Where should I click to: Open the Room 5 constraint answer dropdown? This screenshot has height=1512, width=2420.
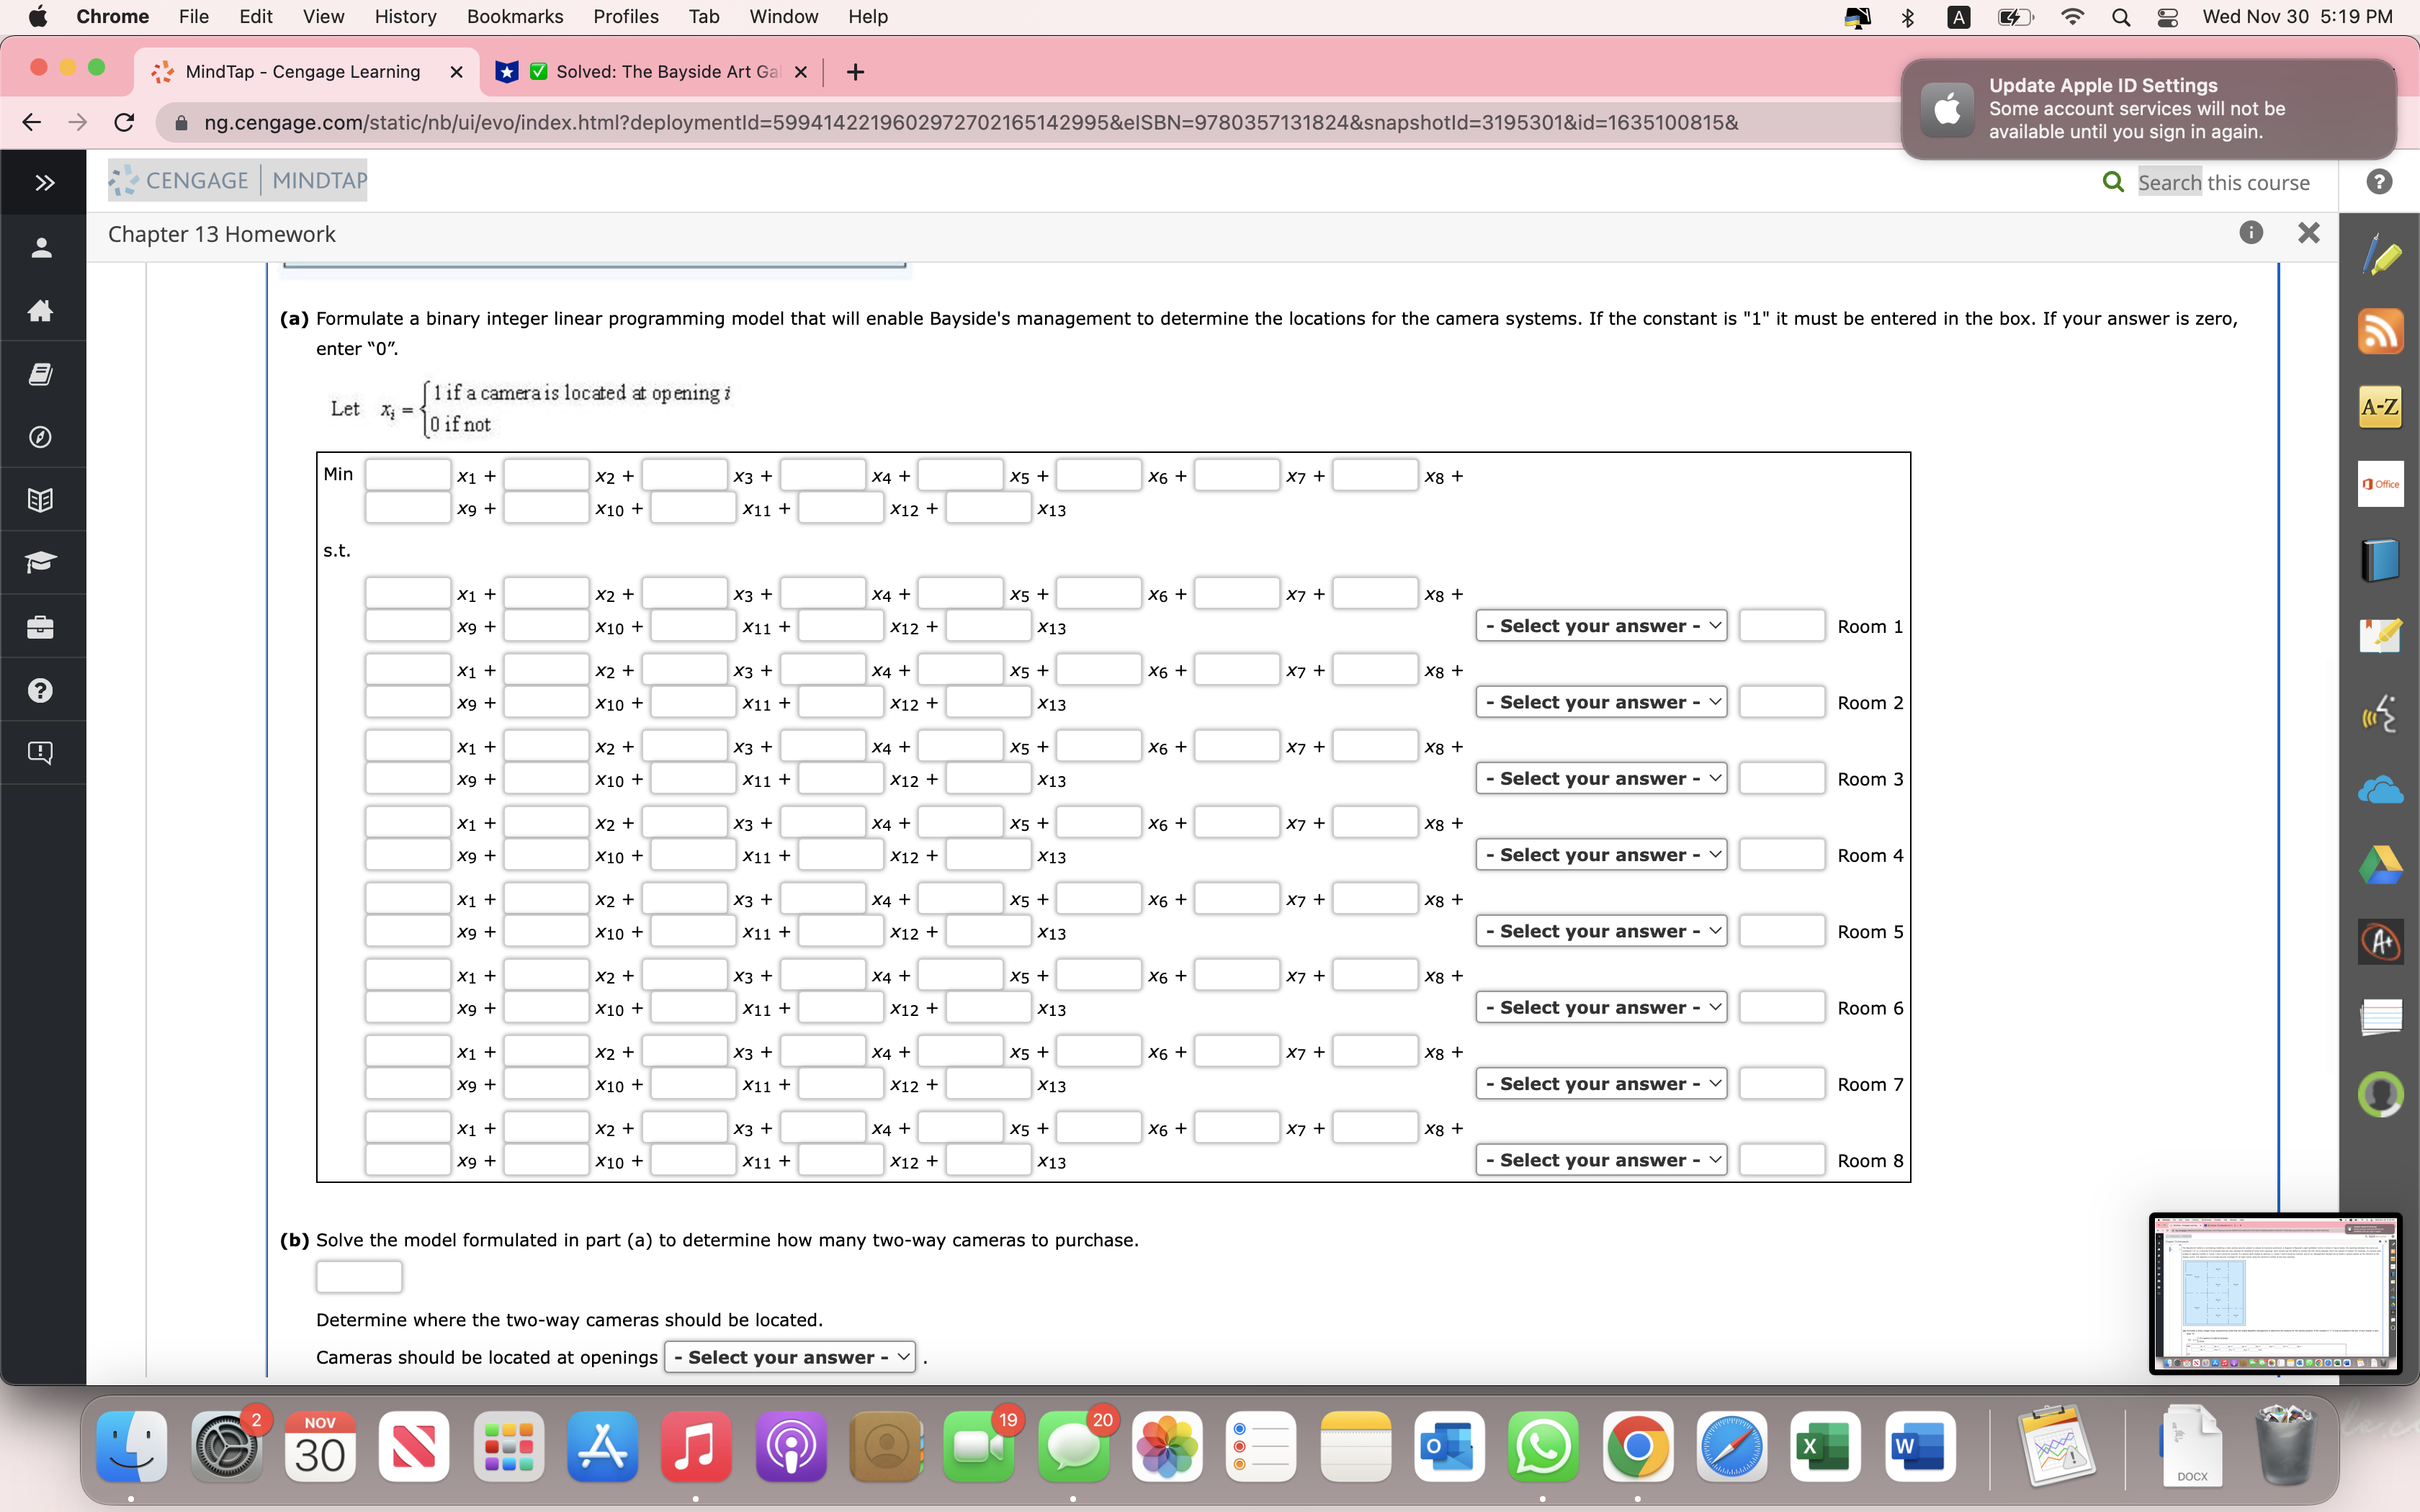click(1601, 931)
